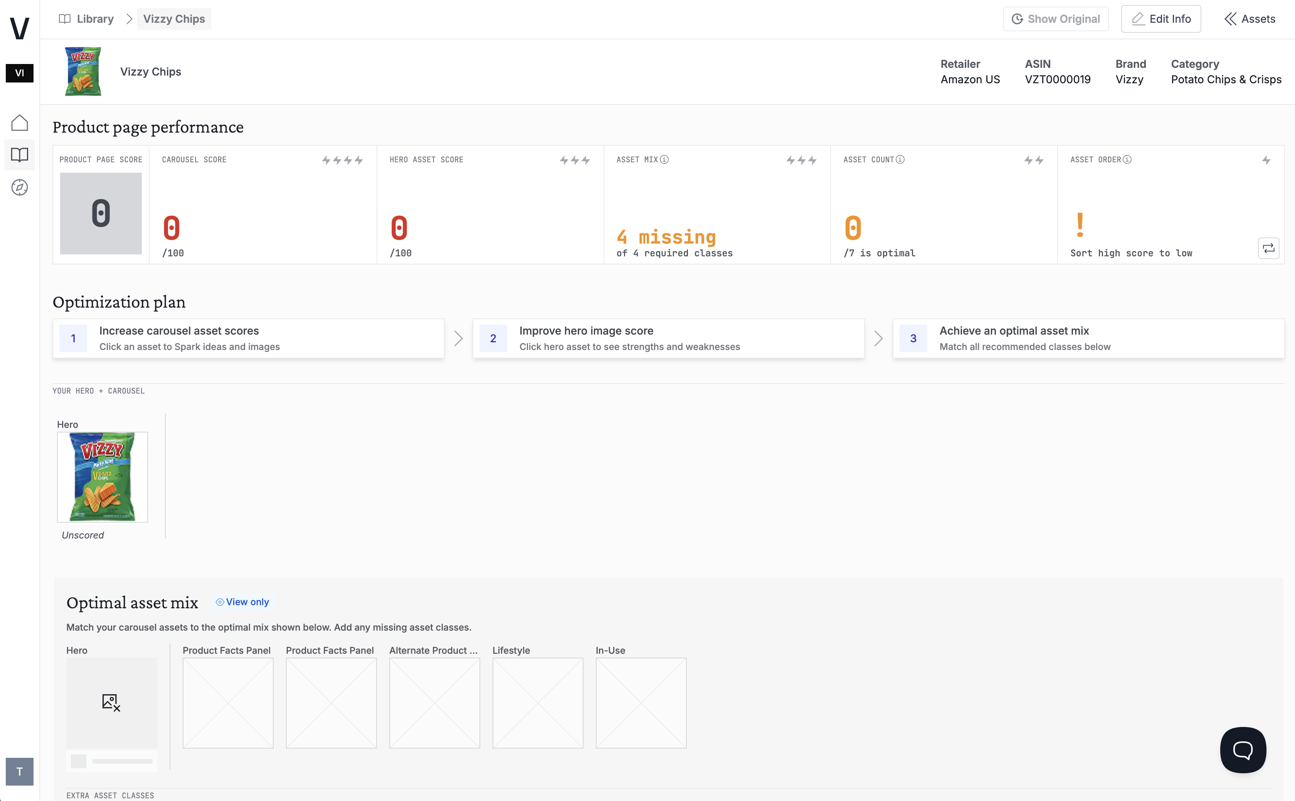Screen dimensions: 1295x801
Task: Click the Vizzy Chips product title
Action: pos(150,72)
